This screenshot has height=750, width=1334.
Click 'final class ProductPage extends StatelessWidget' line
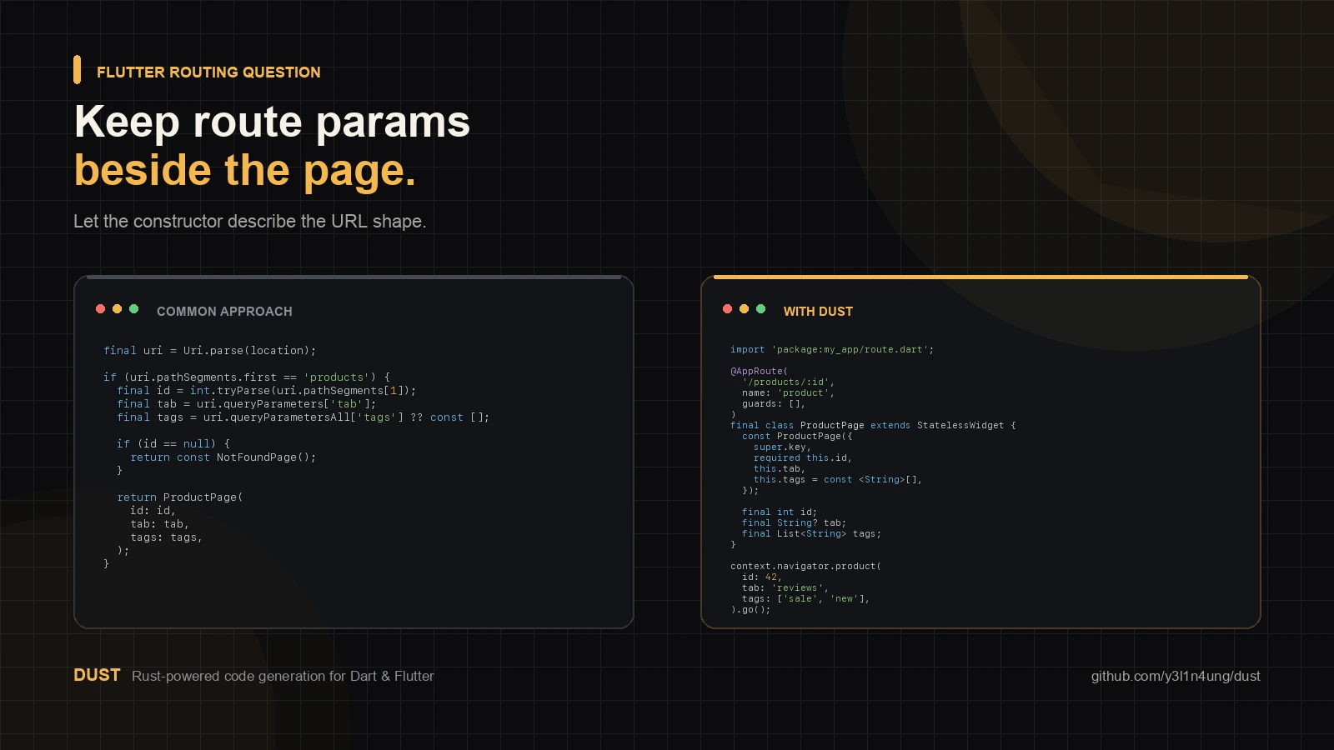click(x=873, y=426)
